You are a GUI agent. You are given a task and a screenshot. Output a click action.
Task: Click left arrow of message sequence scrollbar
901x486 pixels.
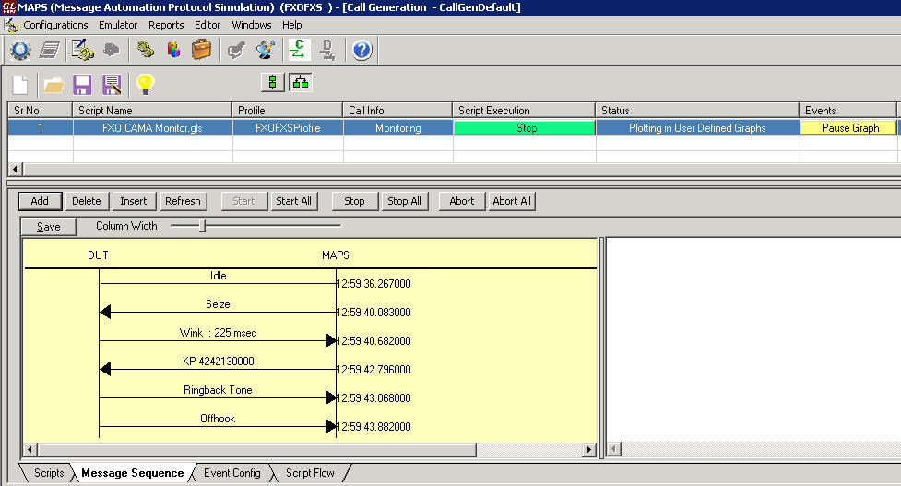pyautogui.click(x=30, y=449)
